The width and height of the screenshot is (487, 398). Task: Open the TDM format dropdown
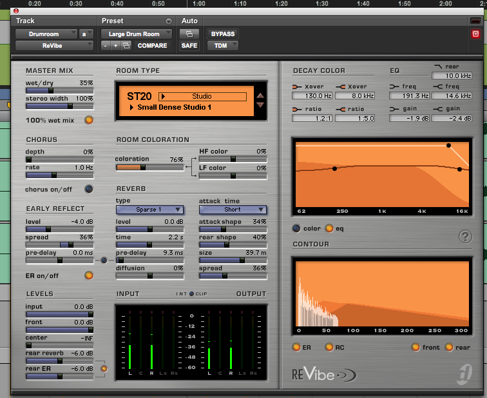[x=223, y=46]
